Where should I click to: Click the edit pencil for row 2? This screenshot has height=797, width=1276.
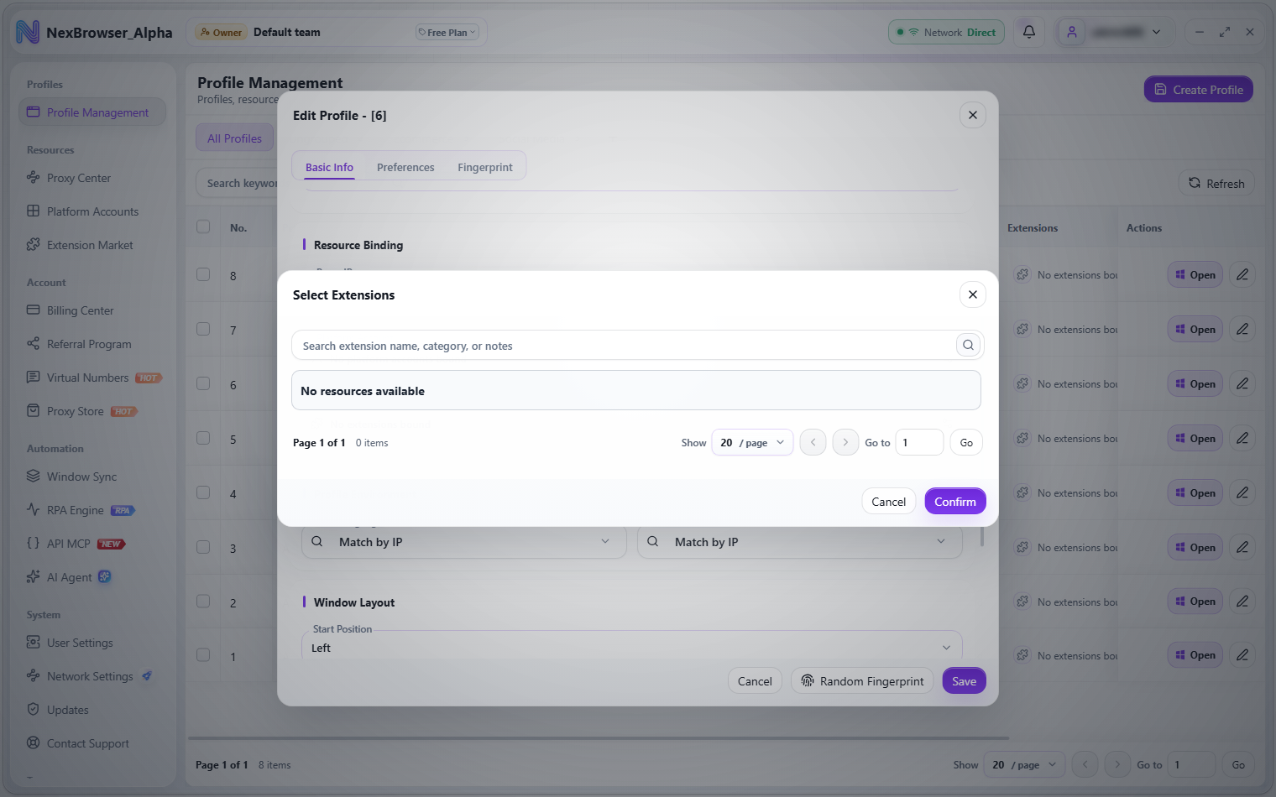click(1242, 601)
